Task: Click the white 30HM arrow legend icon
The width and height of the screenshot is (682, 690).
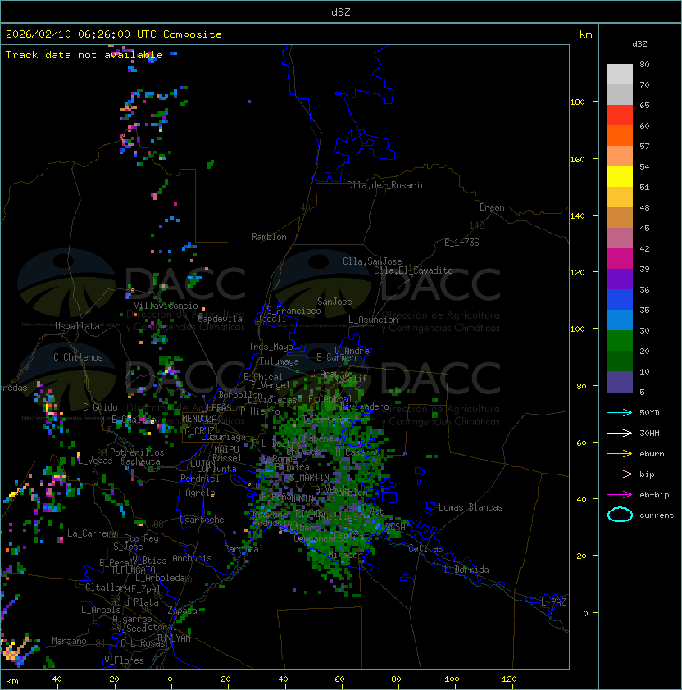Action: click(620, 433)
